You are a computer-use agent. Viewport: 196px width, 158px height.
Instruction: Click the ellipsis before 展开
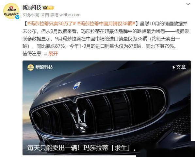click(x=46, y=54)
